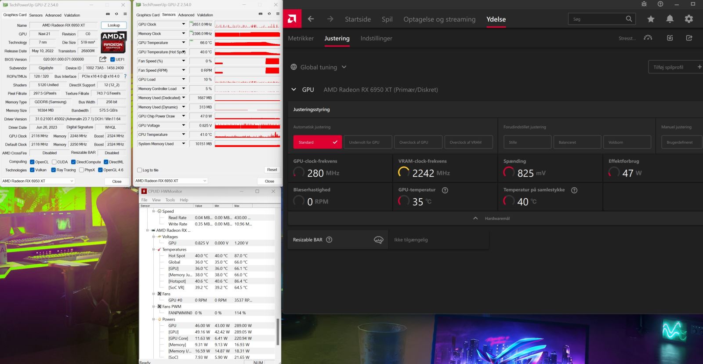The width and height of the screenshot is (703, 364).
Task: Click the export tuning profile icon
Action: click(689, 38)
